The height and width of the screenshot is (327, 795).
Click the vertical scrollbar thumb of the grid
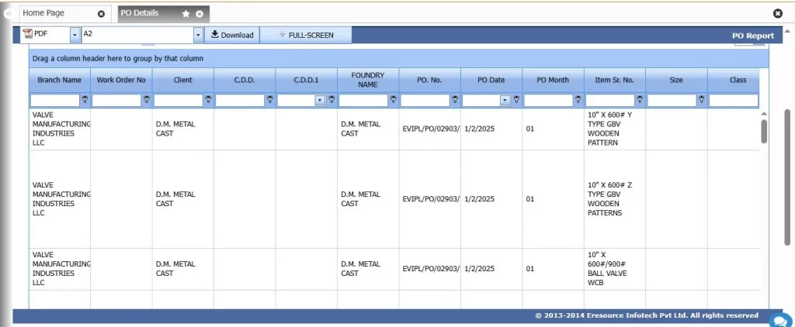pyautogui.click(x=764, y=130)
